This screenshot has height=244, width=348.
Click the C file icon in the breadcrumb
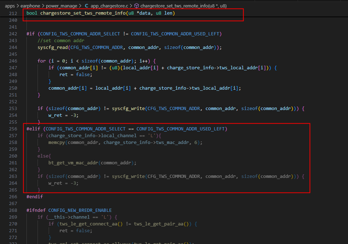click(87, 6)
